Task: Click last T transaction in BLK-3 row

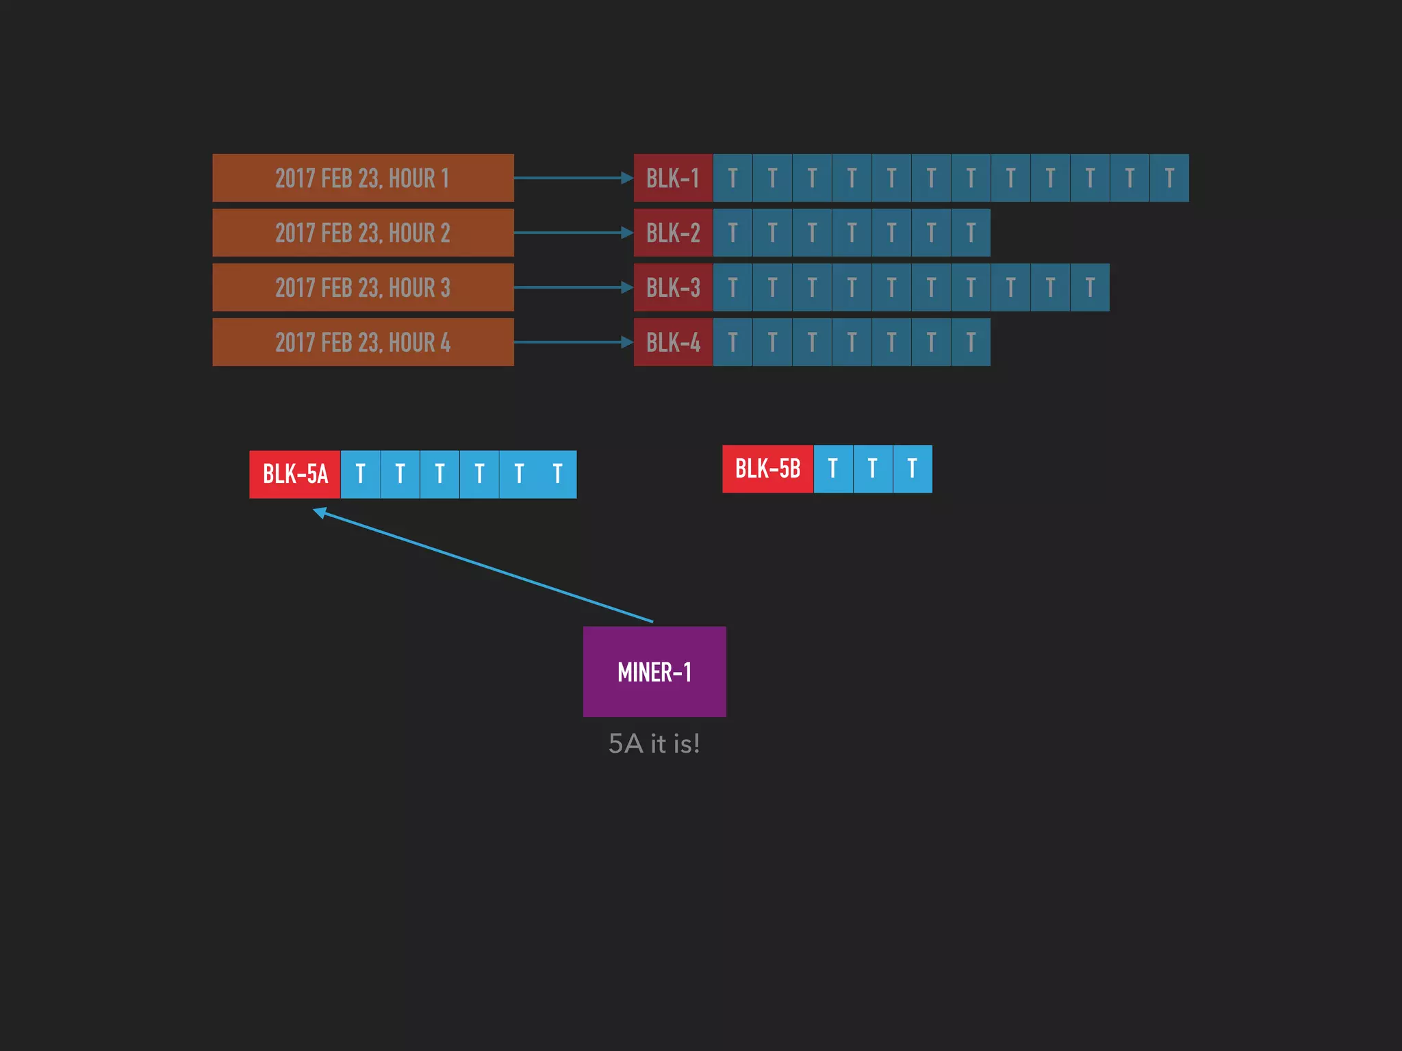Action: [x=1090, y=287]
